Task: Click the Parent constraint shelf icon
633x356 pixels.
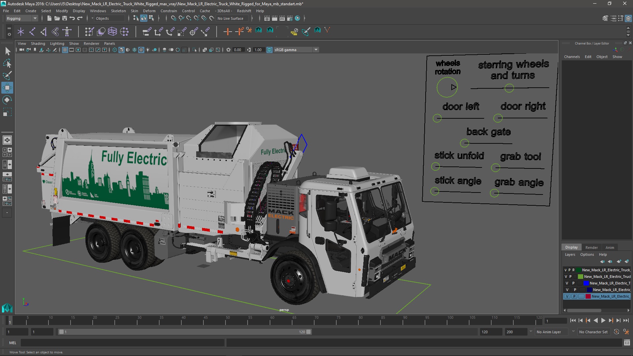Action: (147, 32)
